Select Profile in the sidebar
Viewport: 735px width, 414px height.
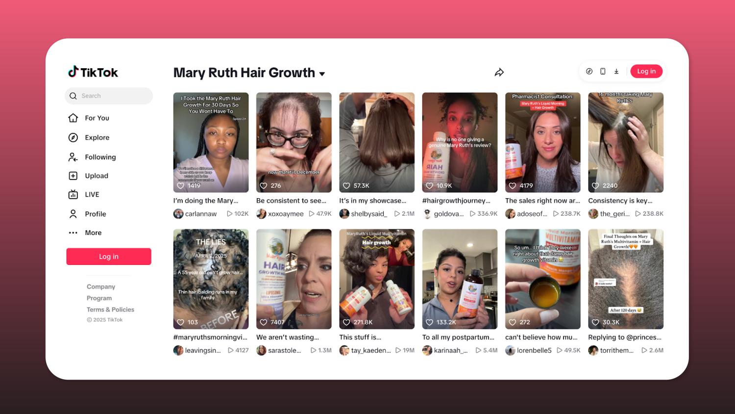pos(95,214)
